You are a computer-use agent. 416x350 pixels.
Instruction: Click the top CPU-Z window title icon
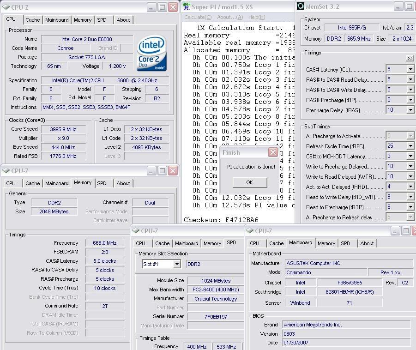[6, 7]
